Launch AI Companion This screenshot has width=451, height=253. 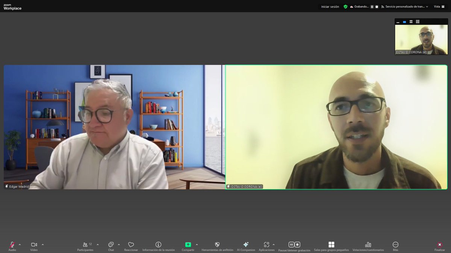(x=246, y=246)
